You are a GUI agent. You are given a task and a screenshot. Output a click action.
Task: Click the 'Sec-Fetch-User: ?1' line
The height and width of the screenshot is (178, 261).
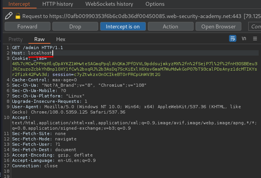pyautogui.click(x=36, y=144)
